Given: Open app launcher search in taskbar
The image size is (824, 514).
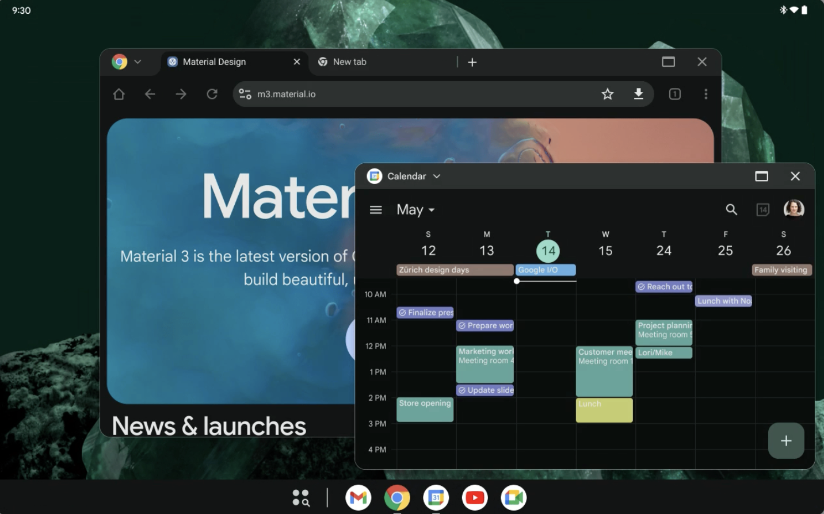Looking at the screenshot, I should 301,497.
